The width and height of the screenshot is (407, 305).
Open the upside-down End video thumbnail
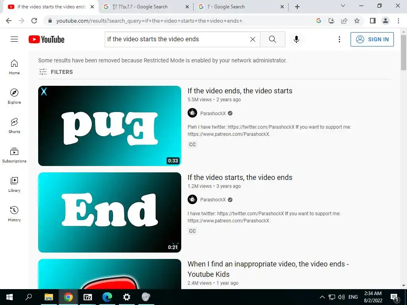[x=110, y=126]
